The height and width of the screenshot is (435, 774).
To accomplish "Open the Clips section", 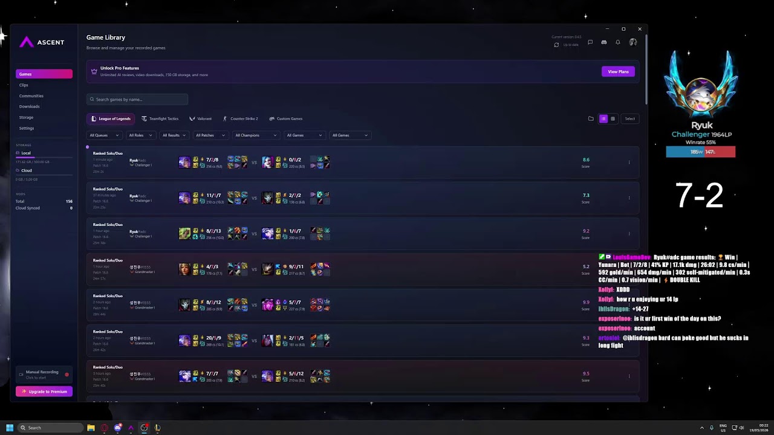I will (x=24, y=85).
